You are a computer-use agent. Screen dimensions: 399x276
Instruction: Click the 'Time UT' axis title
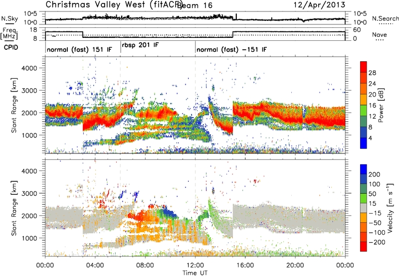coord(195,273)
